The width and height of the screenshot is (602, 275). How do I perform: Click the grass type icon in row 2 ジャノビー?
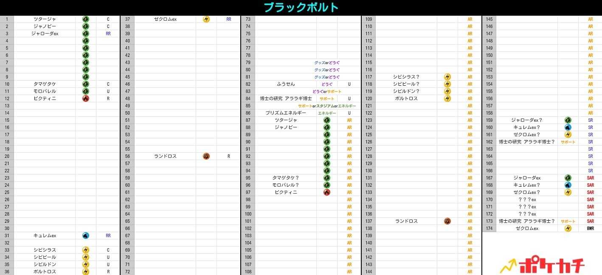pyautogui.click(x=86, y=26)
